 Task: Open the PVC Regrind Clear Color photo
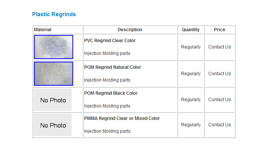click(54, 47)
